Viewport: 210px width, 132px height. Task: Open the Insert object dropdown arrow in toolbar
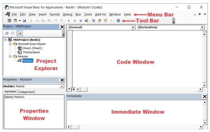[20, 21]
